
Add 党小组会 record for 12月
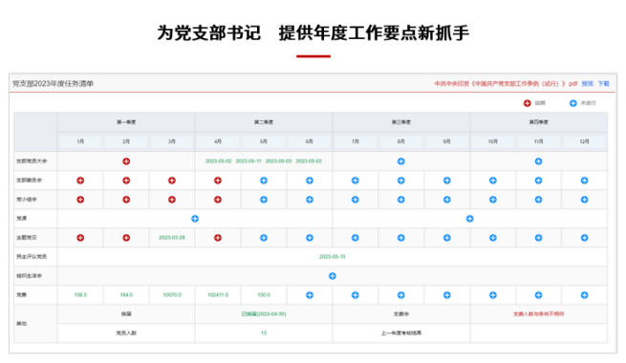pos(585,200)
